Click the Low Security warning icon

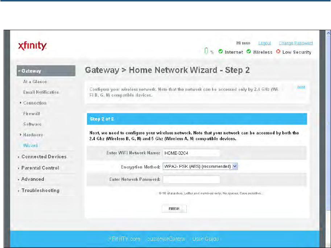point(278,51)
